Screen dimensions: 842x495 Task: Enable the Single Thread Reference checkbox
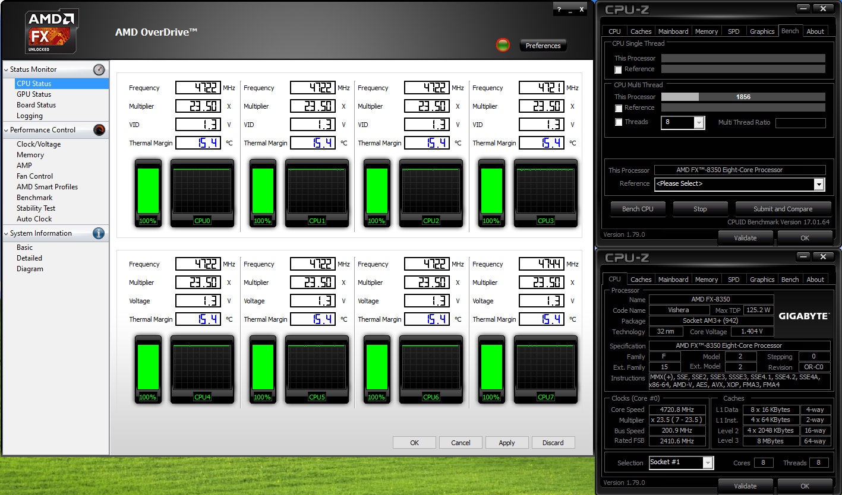[x=619, y=69]
